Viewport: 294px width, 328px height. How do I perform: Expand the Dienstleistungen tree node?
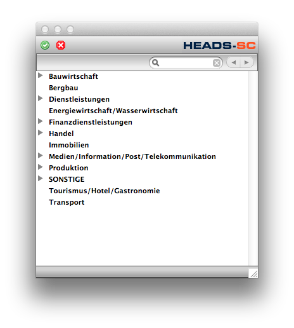[x=41, y=99]
